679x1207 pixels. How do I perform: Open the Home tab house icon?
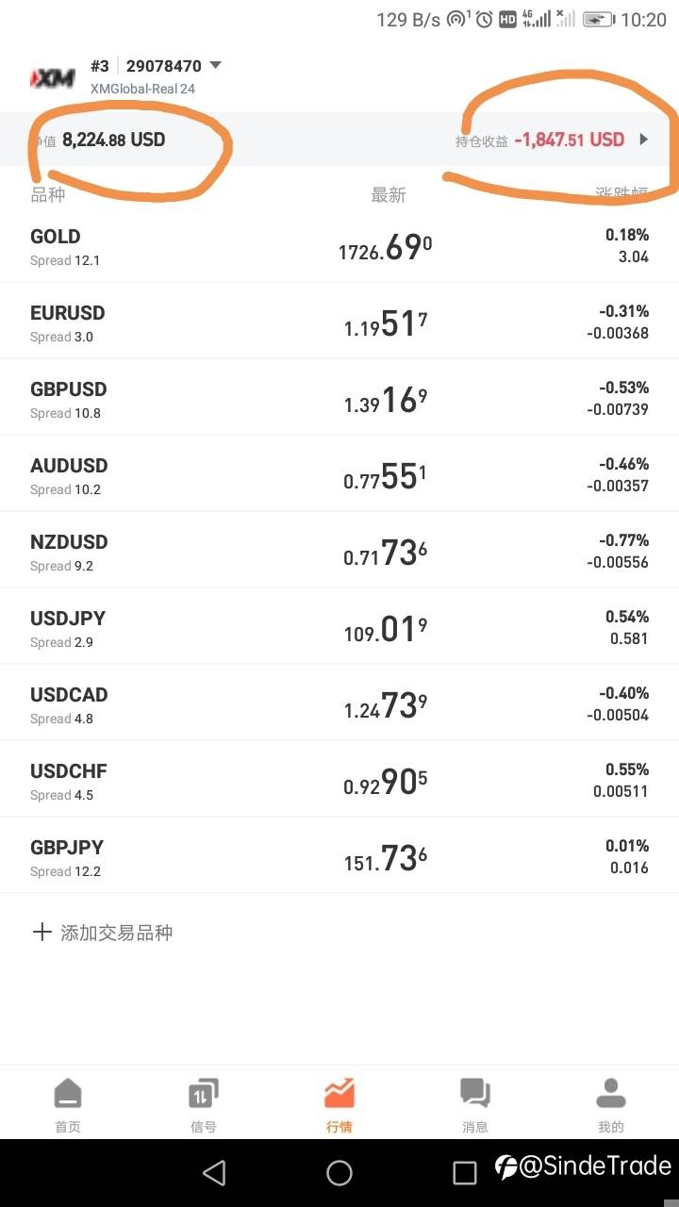(x=68, y=1094)
